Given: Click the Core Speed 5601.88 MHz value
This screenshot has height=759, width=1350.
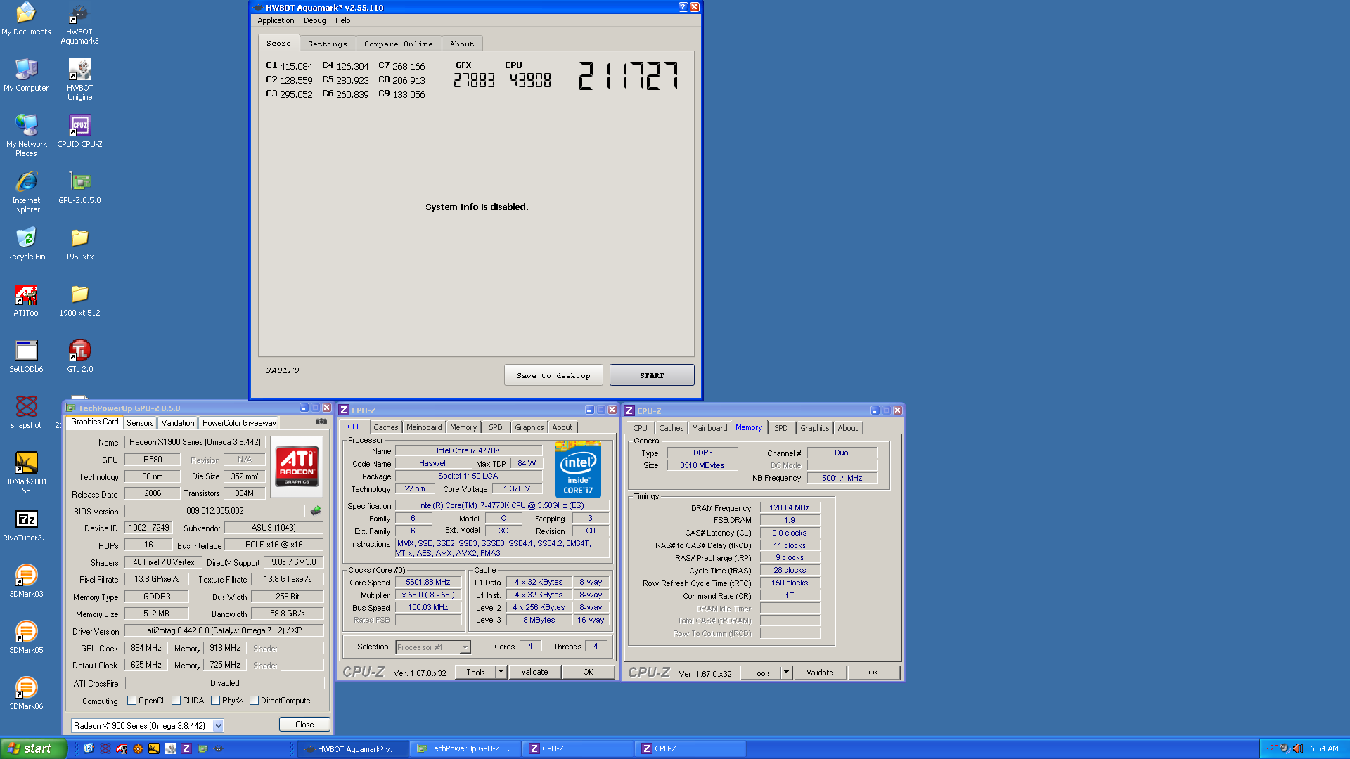Looking at the screenshot, I should (428, 583).
